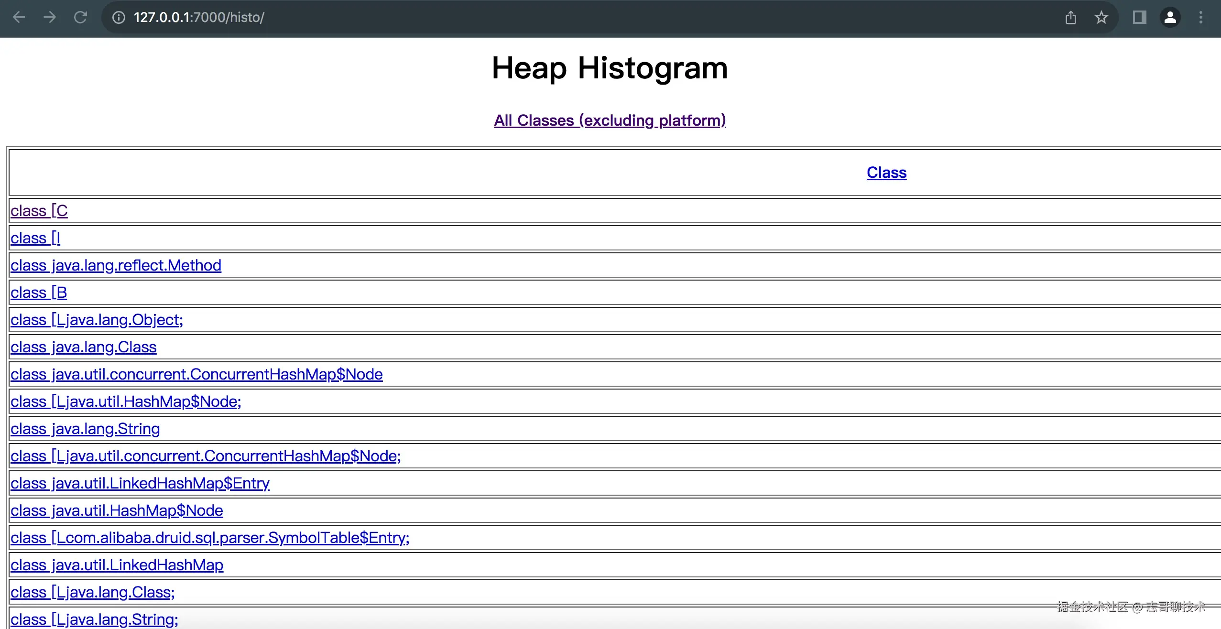Open druid SymbolTable$Entry array class link
1221x629 pixels.
click(210, 538)
